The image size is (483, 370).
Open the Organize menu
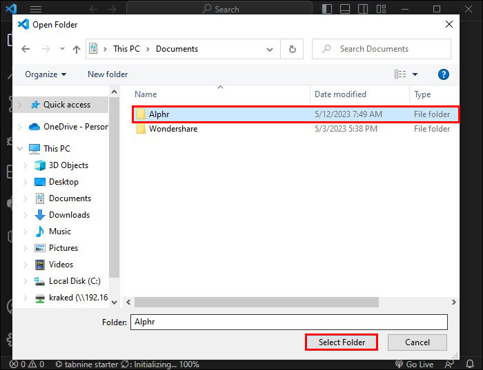point(46,74)
